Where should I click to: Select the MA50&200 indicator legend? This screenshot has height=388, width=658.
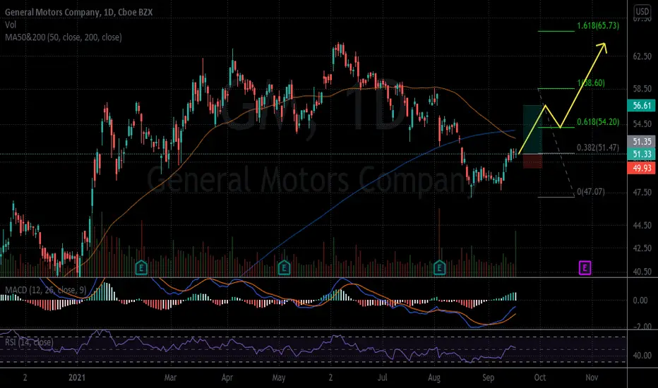tap(64, 37)
